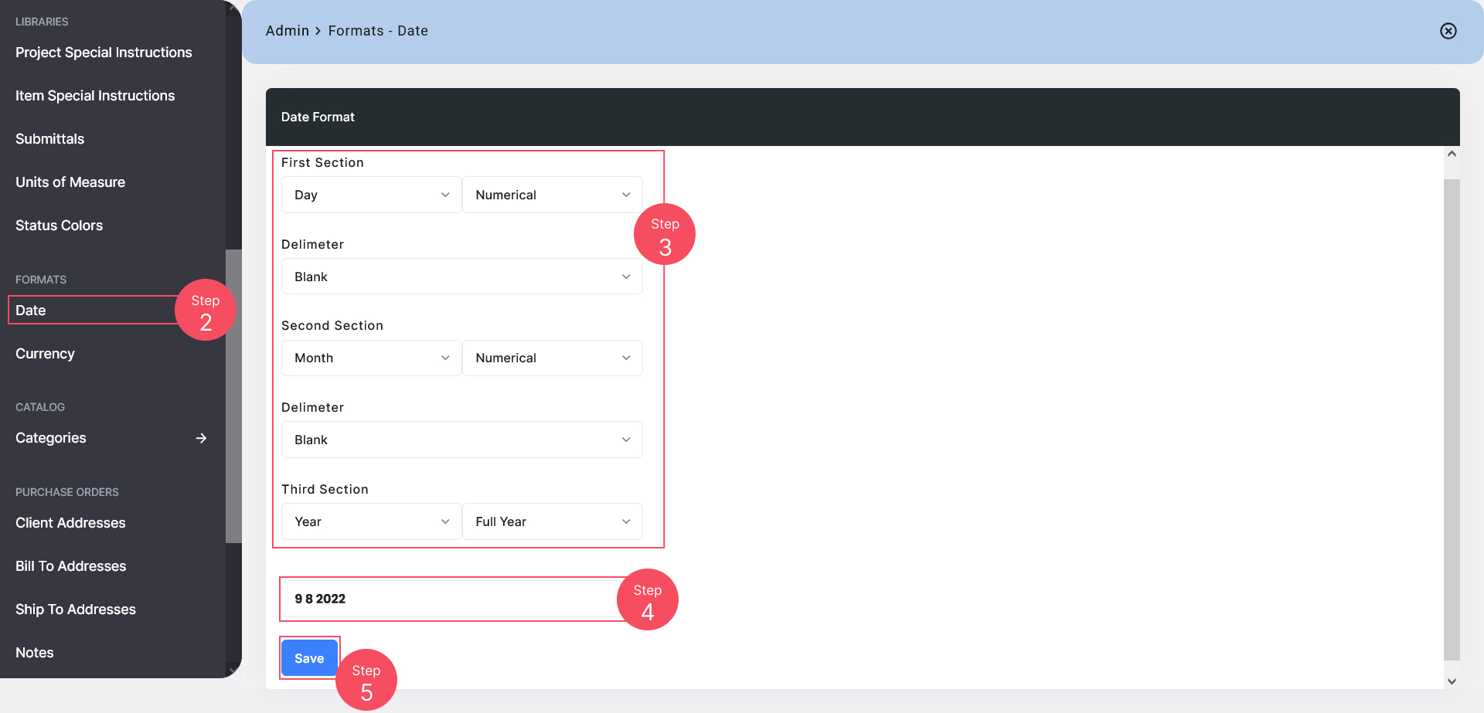Open Project Special Instructions
The image size is (1484, 713).
104,53
